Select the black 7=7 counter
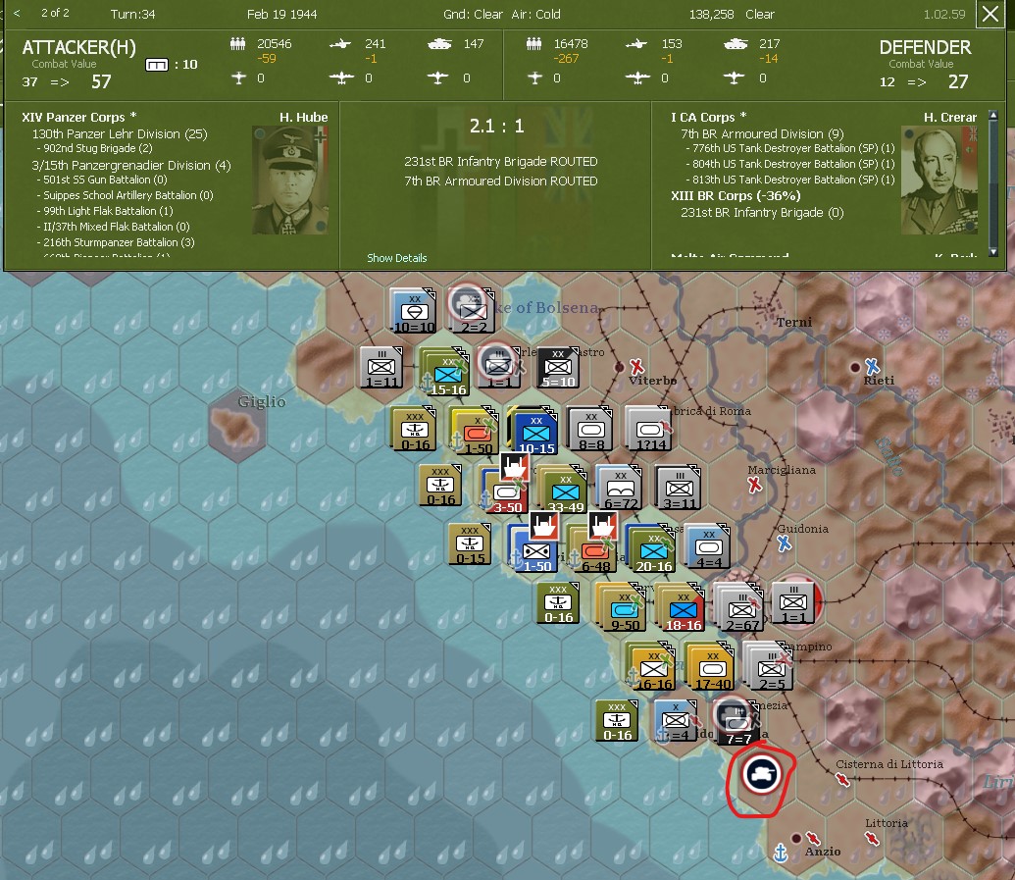 point(737,723)
